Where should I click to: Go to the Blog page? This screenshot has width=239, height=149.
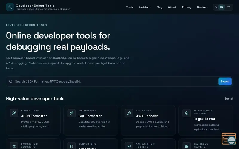(159, 7)
